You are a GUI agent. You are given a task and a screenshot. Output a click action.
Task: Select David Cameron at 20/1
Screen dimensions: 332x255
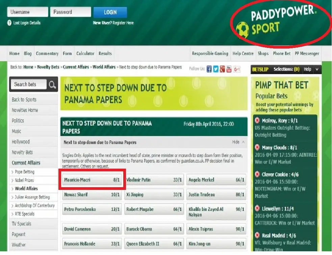[92, 229]
